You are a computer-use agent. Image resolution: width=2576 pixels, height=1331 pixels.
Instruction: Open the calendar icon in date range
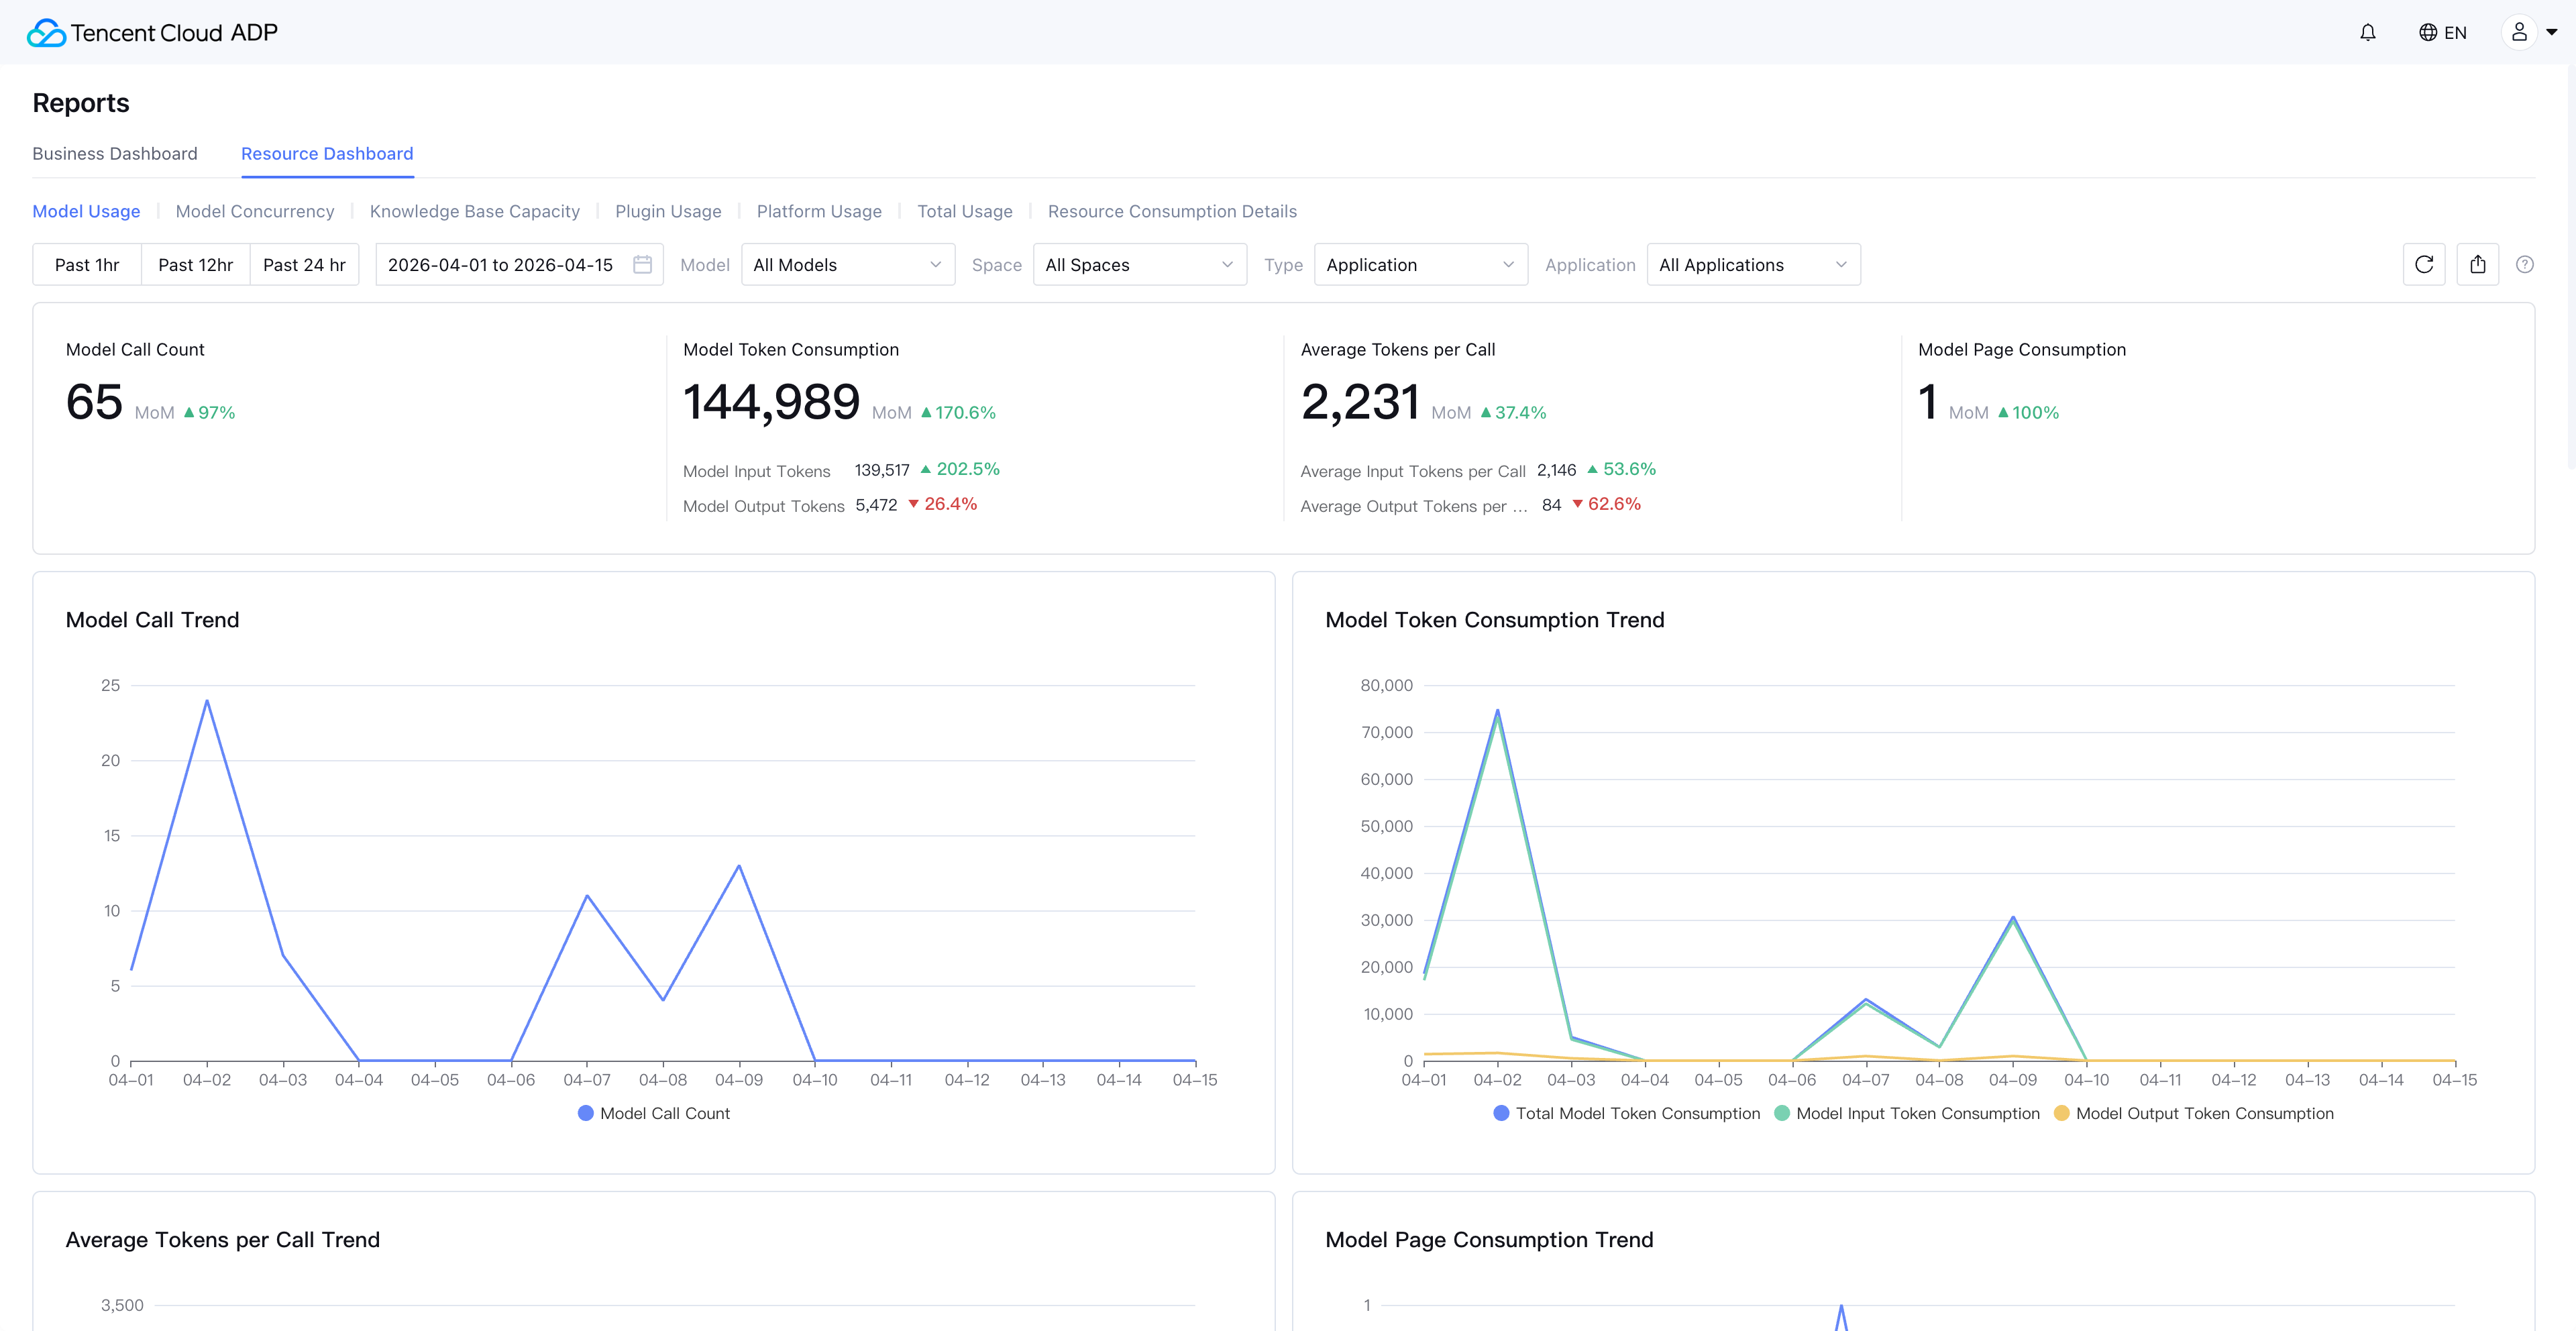pyautogui.click(x=642, y=265)
